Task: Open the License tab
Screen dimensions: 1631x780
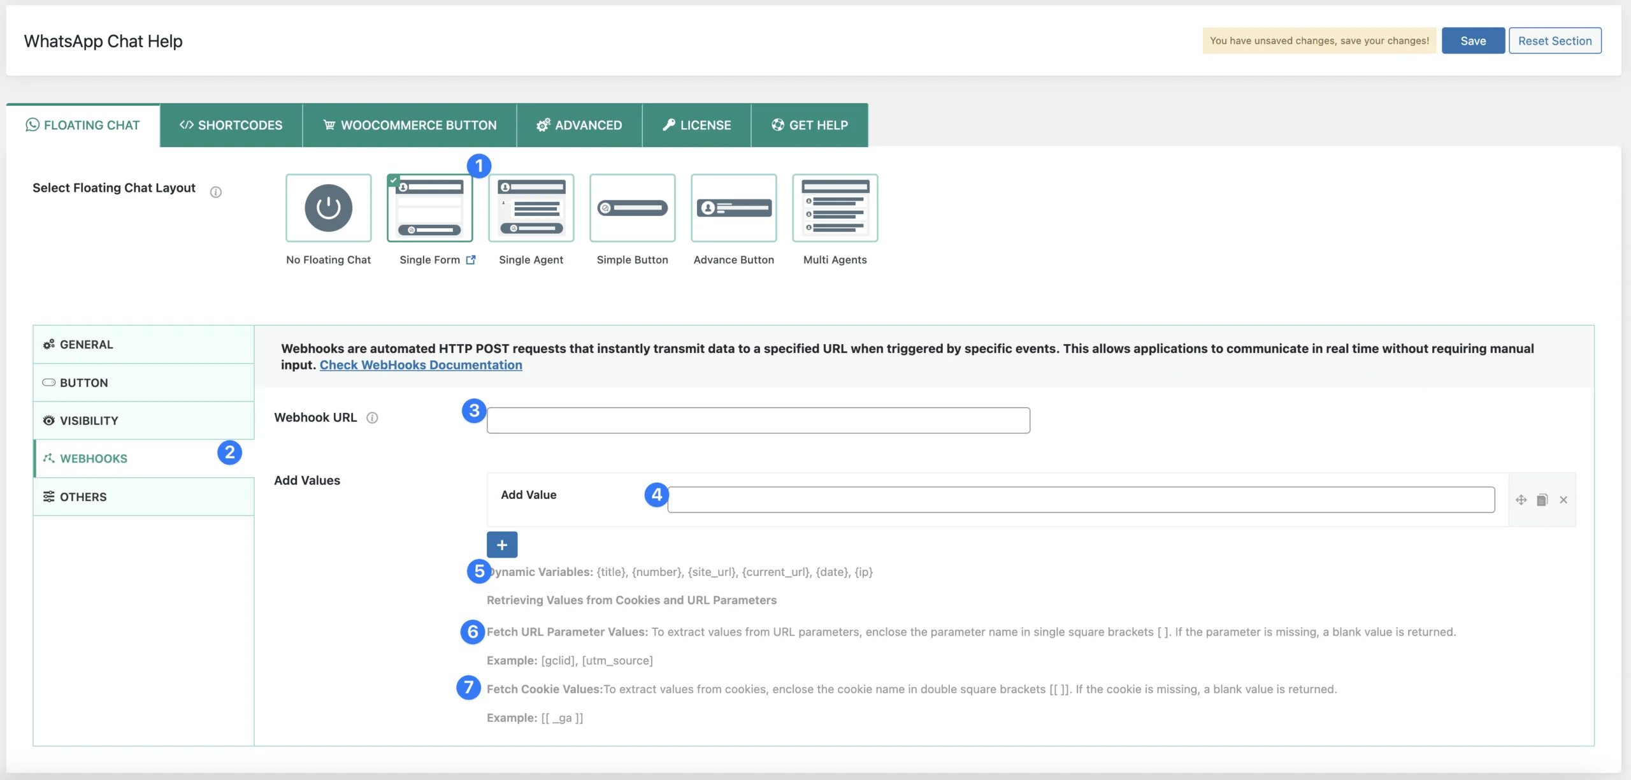Action: coord(696,125)
